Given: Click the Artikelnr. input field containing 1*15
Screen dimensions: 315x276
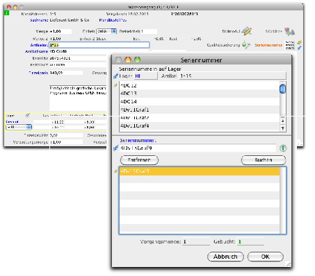Looking at the screenshot, I should point(99,45).
